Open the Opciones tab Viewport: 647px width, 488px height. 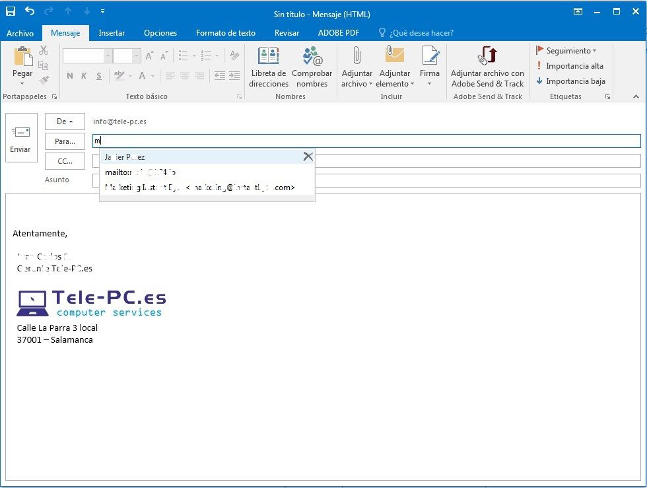pyautogui.click(x=160, y=33)
